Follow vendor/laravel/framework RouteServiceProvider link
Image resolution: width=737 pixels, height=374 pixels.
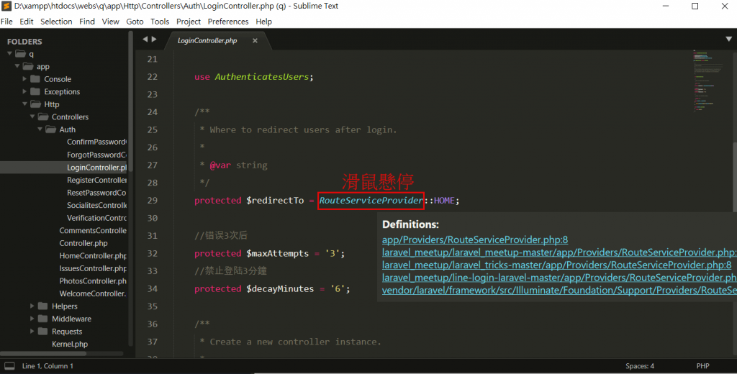point(559,291)
